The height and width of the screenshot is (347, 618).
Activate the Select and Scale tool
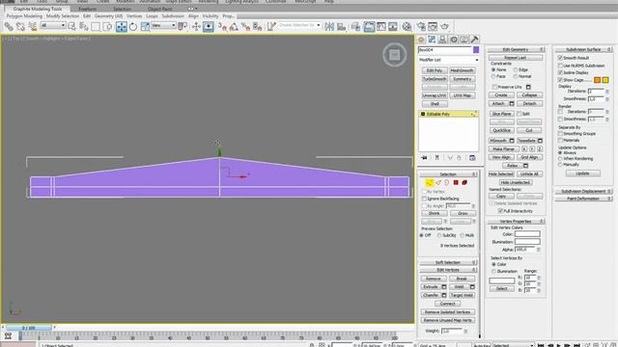(x=145, y=26)
